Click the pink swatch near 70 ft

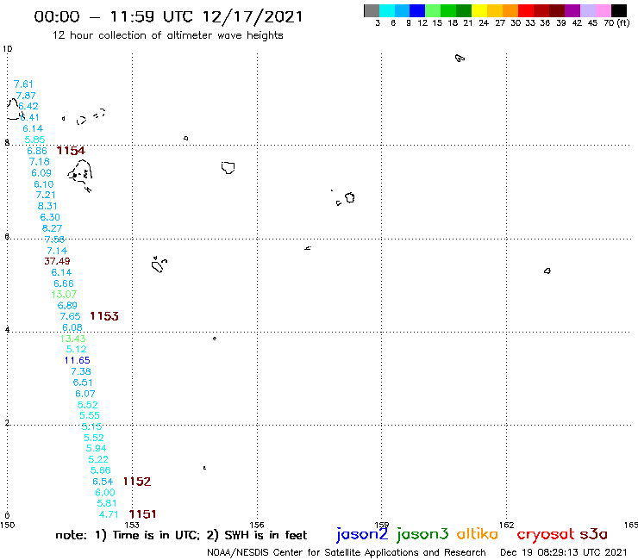click(604, 10)
